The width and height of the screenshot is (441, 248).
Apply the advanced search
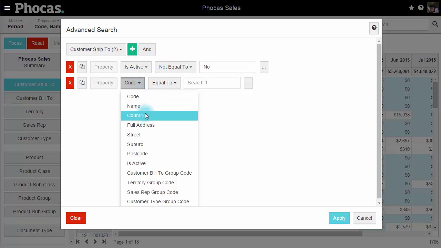coord(339,218)
